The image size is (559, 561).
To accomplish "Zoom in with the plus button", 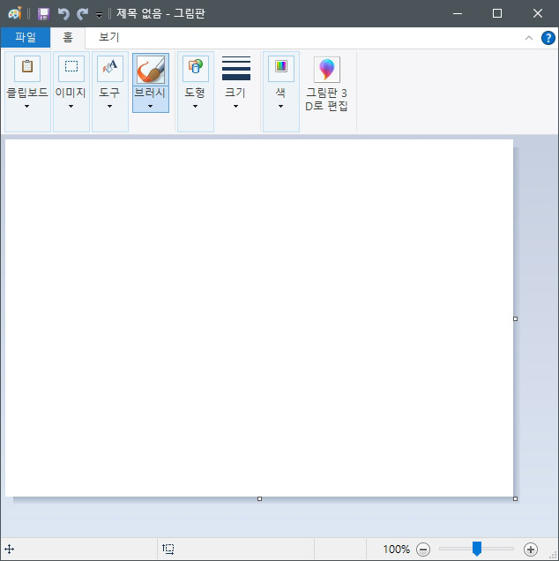I will [x=531, y=550].
